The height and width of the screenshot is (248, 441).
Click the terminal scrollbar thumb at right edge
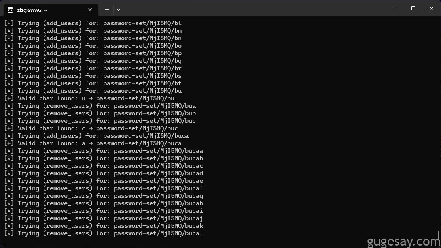click(x=439, y=235)
